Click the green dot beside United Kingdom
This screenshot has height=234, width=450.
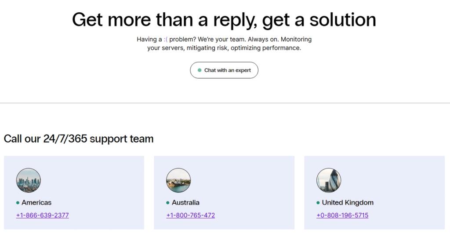318,203
